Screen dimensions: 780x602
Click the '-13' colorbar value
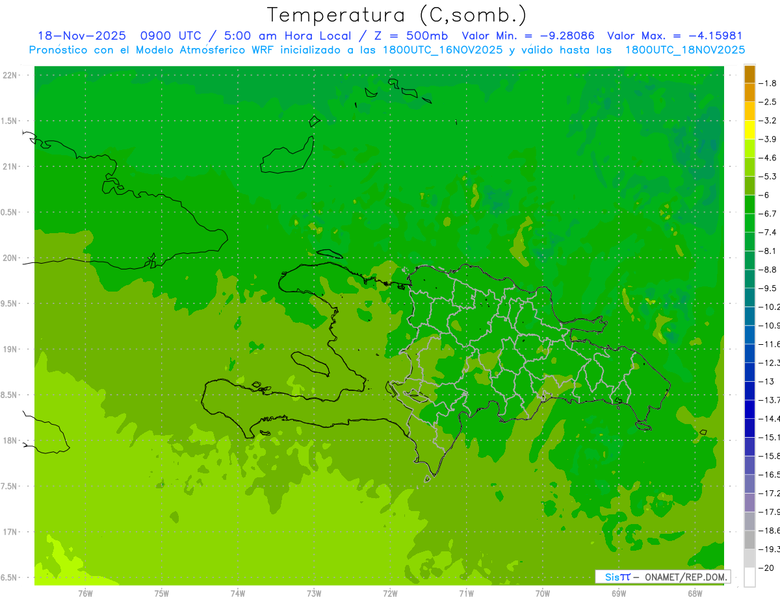tap(766, 381)
